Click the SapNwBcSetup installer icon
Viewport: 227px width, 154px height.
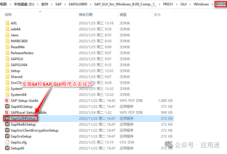(x=7, y=124)
